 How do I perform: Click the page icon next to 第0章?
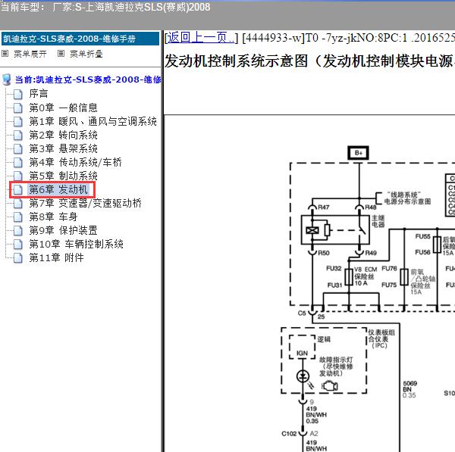pos(18,108)
